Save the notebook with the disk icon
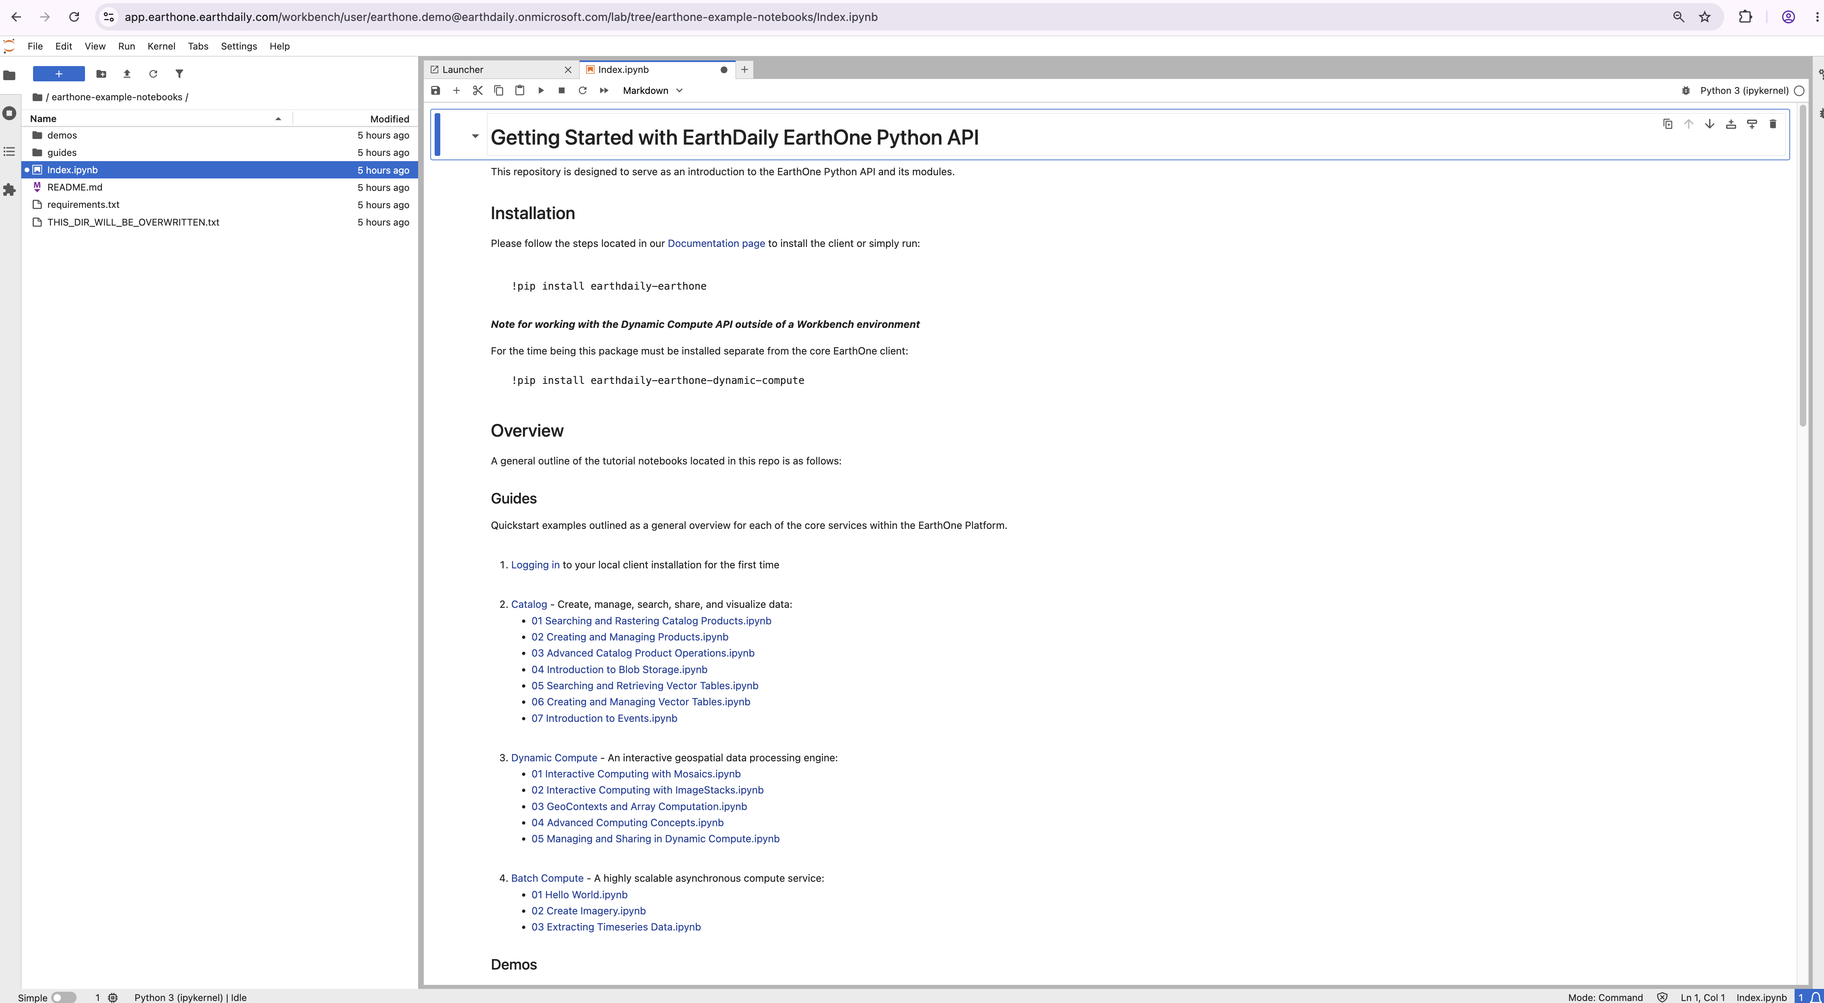The image size is (1824, 1003). coord(435,91)
